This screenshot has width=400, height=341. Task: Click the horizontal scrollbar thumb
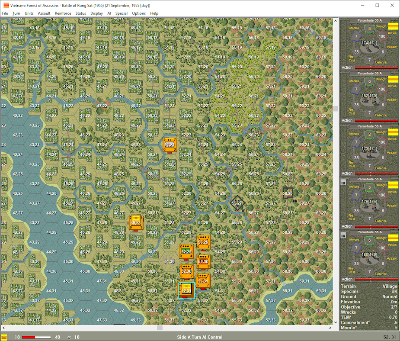click(160, 328)
